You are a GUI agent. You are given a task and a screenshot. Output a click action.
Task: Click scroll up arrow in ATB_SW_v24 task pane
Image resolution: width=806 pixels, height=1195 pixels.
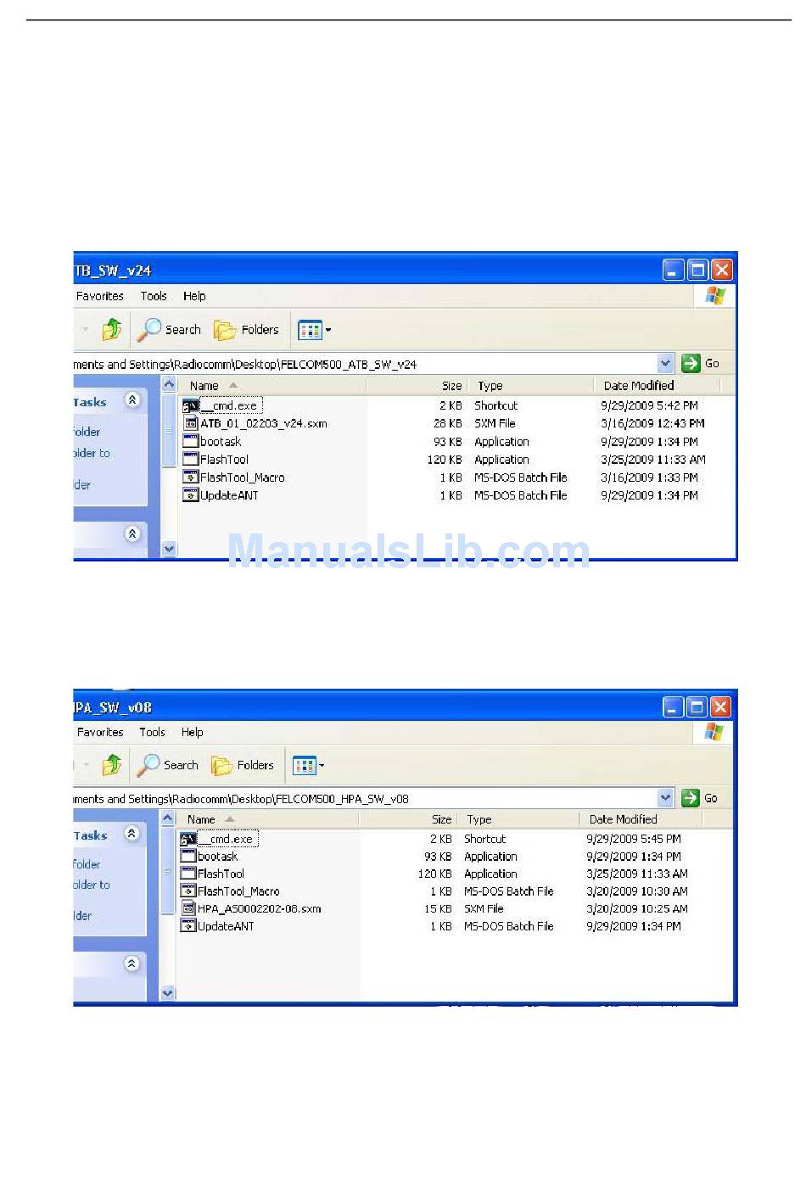(169, 385)
